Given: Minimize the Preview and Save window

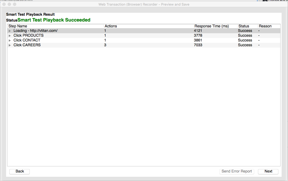Looking at the screenshot, I should coord(9,4).
